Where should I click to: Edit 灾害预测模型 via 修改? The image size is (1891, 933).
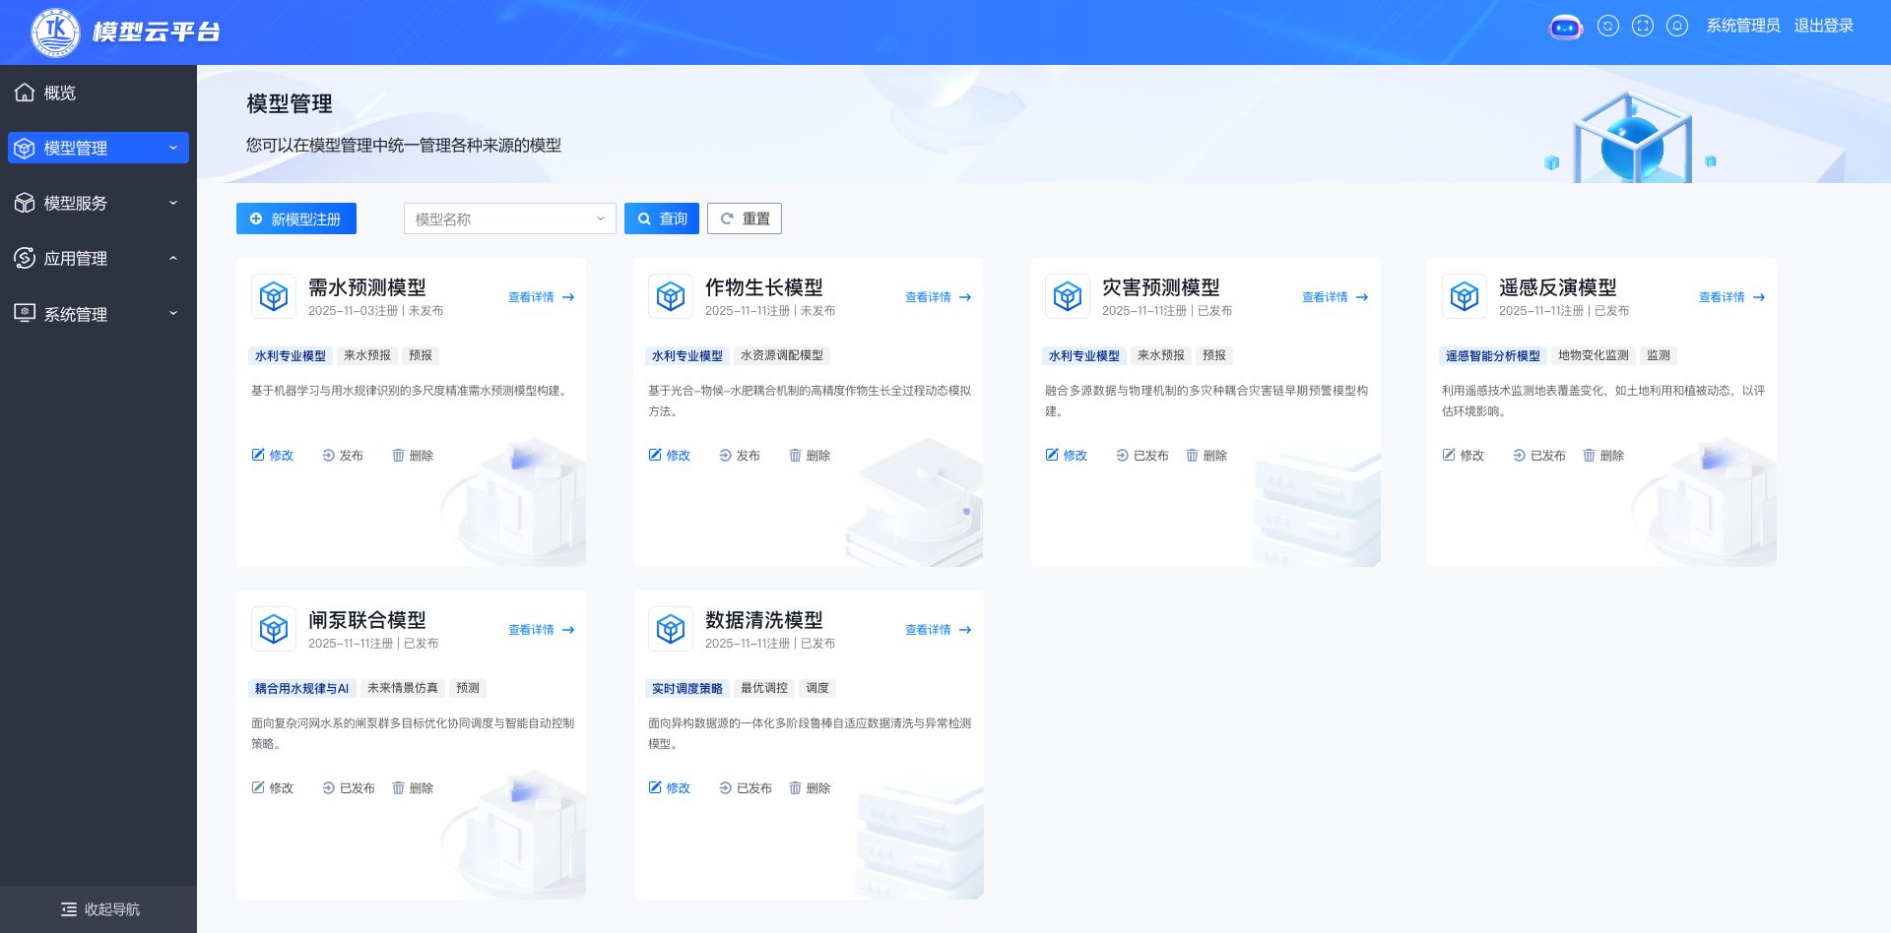pos(1067,456)
